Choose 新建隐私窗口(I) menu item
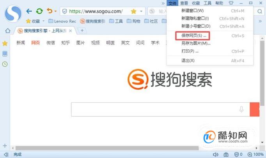The height and width of the screenshot is (158, 266). click(210, 18)
